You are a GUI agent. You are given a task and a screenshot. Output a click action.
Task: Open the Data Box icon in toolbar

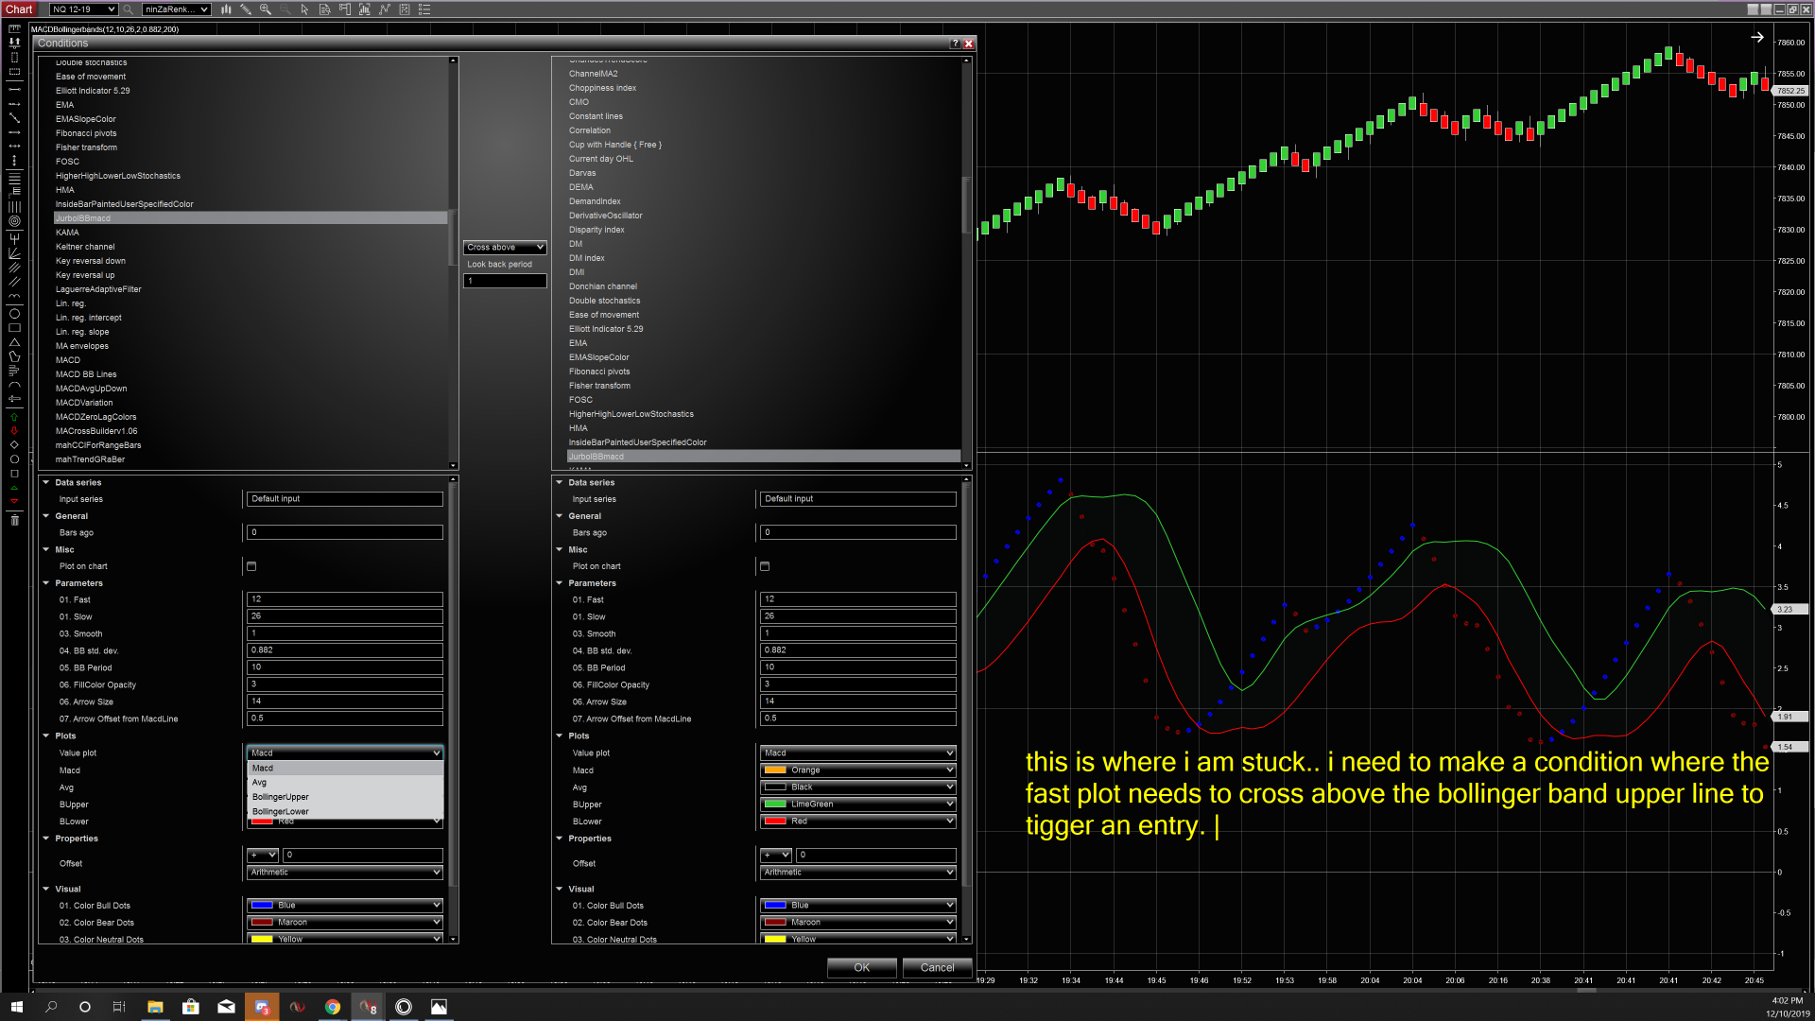coord(324,9)
